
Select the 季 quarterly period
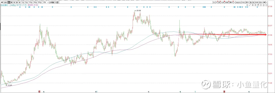click(x=17, y=3)
